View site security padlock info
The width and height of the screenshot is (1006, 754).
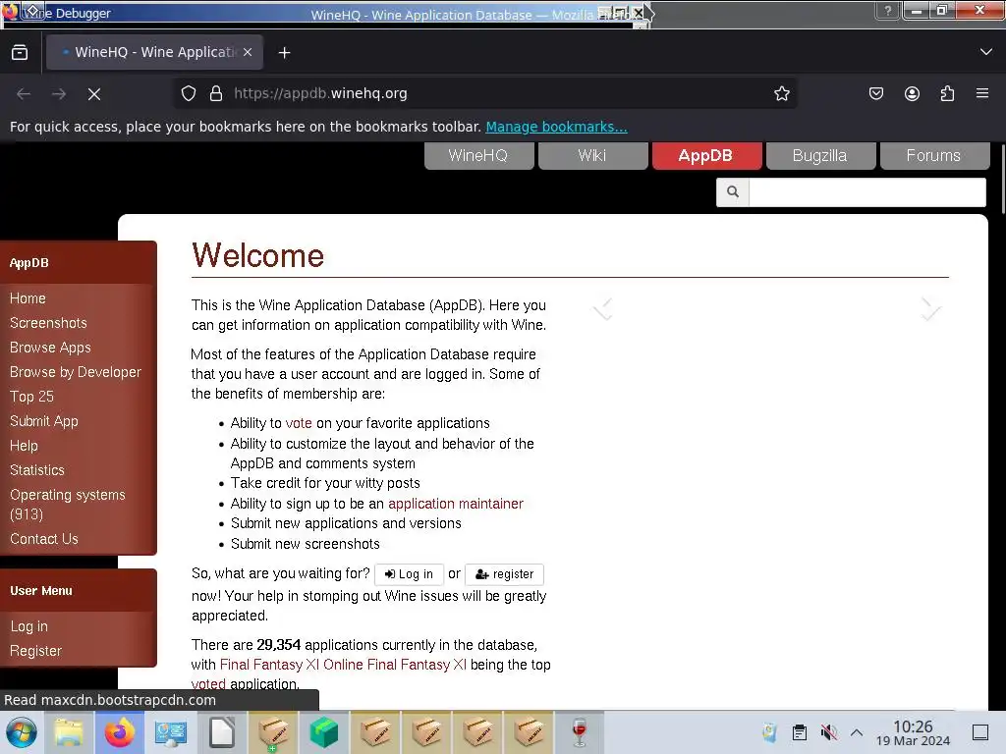click(x=216, y=93)
